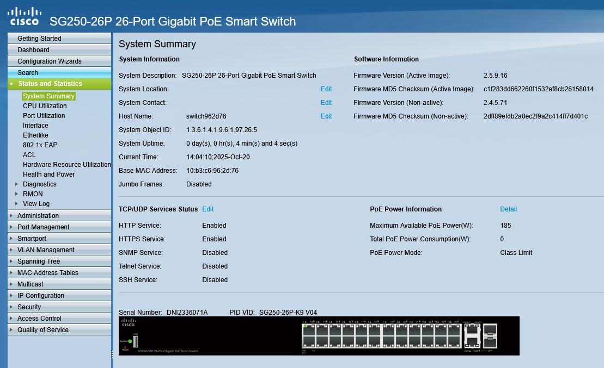604x368 pixels.
Task: Edit the Host Name value
Action: pos(326,116)
